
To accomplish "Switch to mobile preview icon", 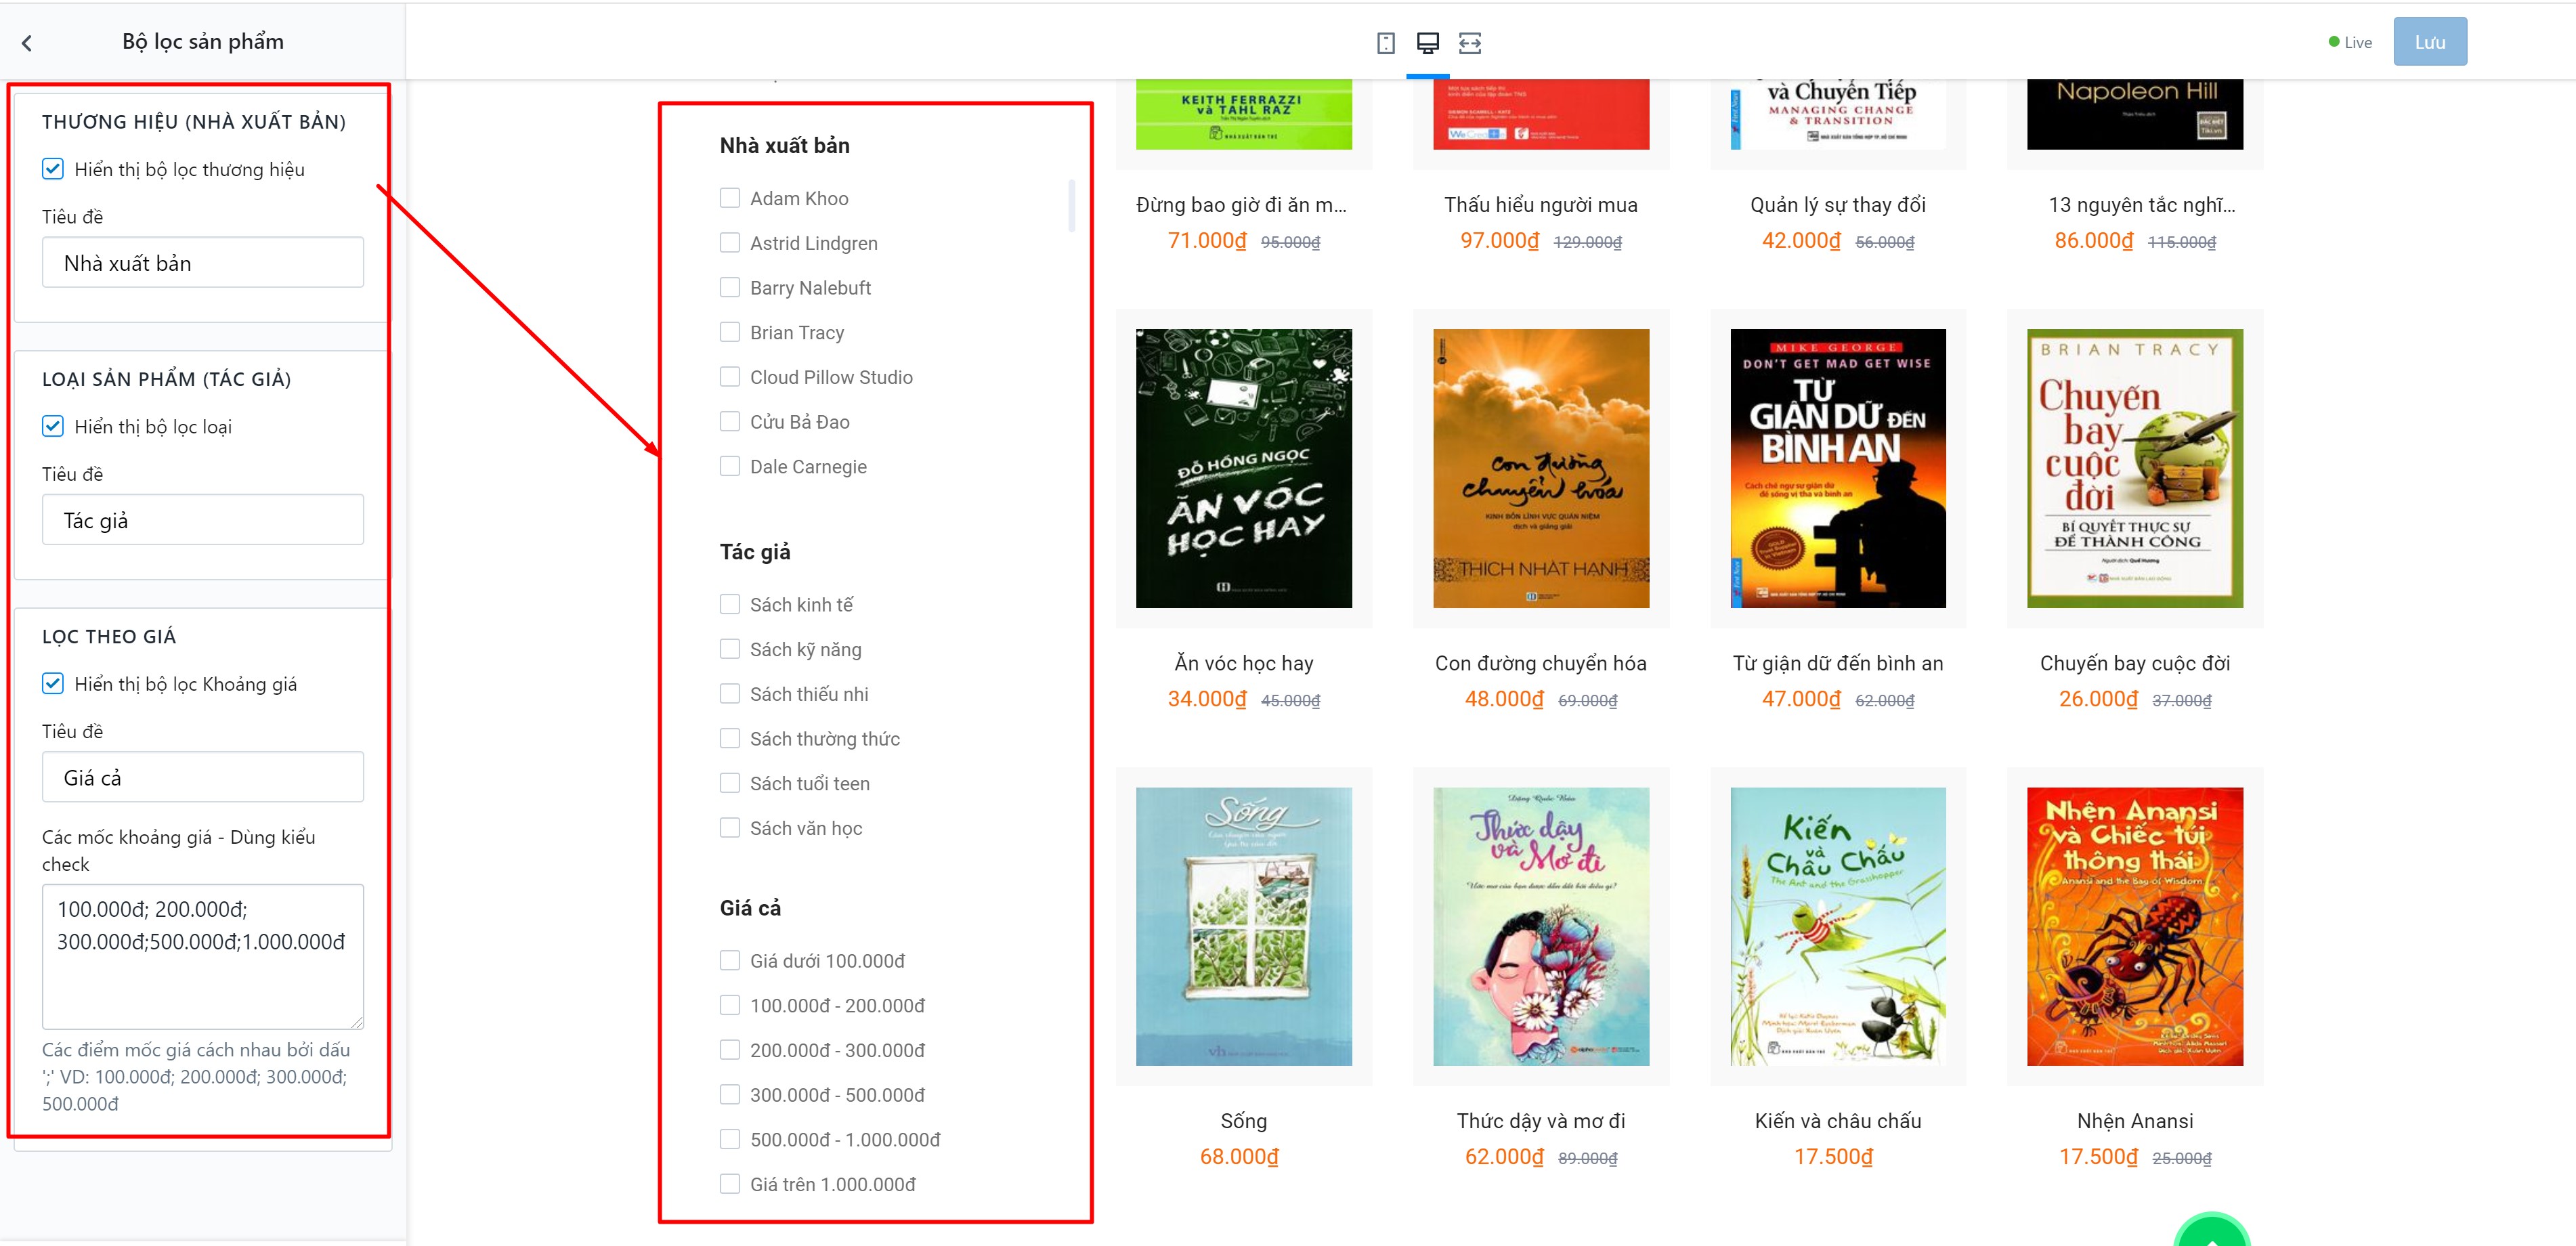I will [x=1385, y=43].
